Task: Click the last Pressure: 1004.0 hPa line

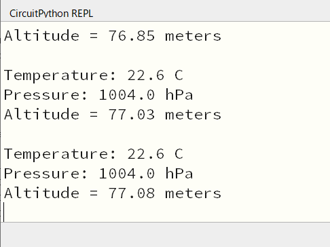Action: pos(98,173)
